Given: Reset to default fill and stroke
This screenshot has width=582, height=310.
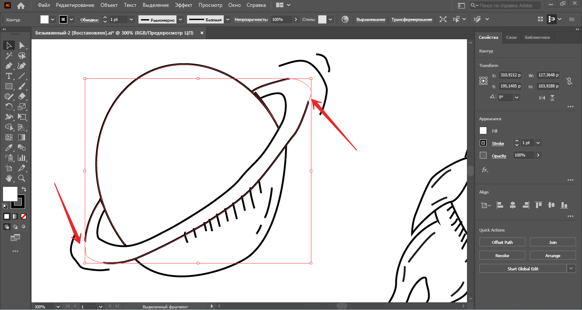Looking at the screenshot, I should click(5, 206).
